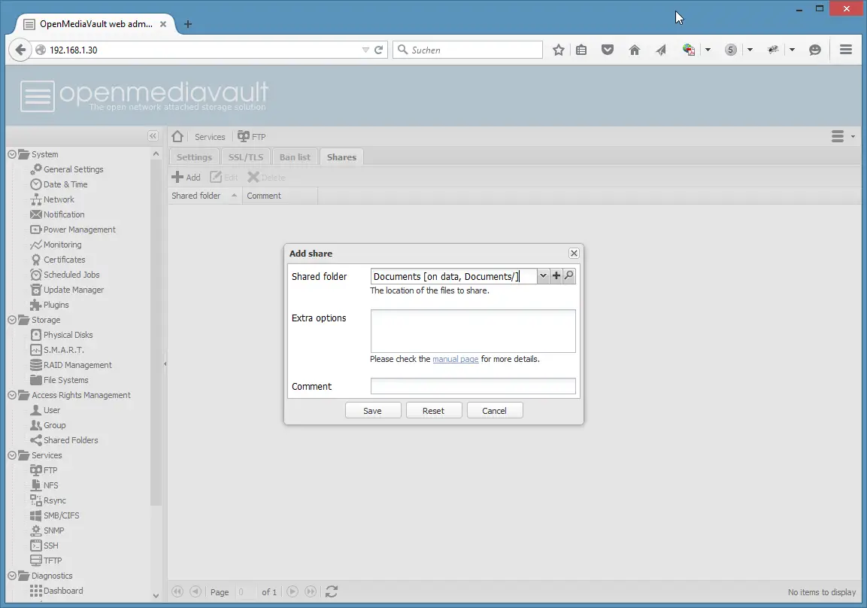
Task: Open Group management page
Action: click(54, 425)
